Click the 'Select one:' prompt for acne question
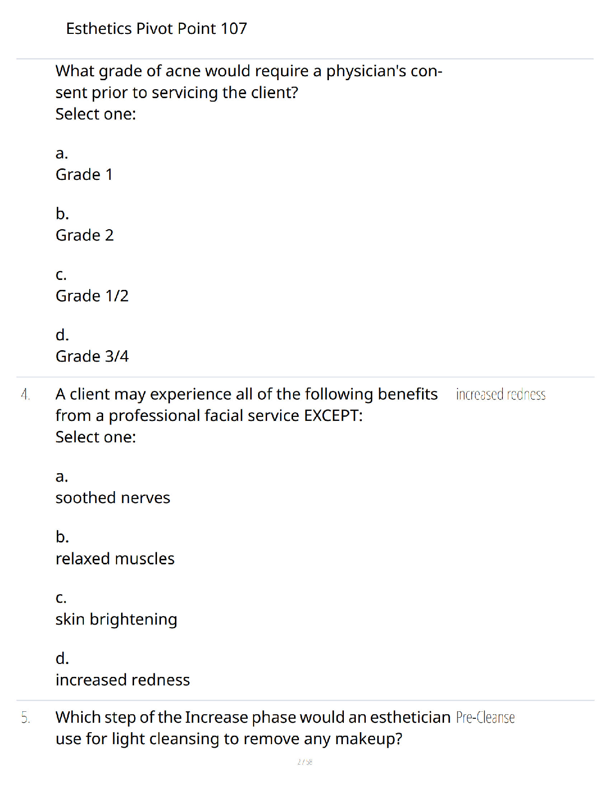 (x=96, y=114)
